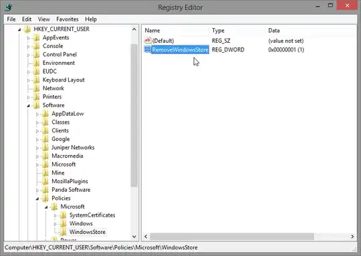Image resolution: width=361 pixels, height=256 pixels.
Task: Select the RemoveWindowsStore value name
Action: tap(180, 49)
